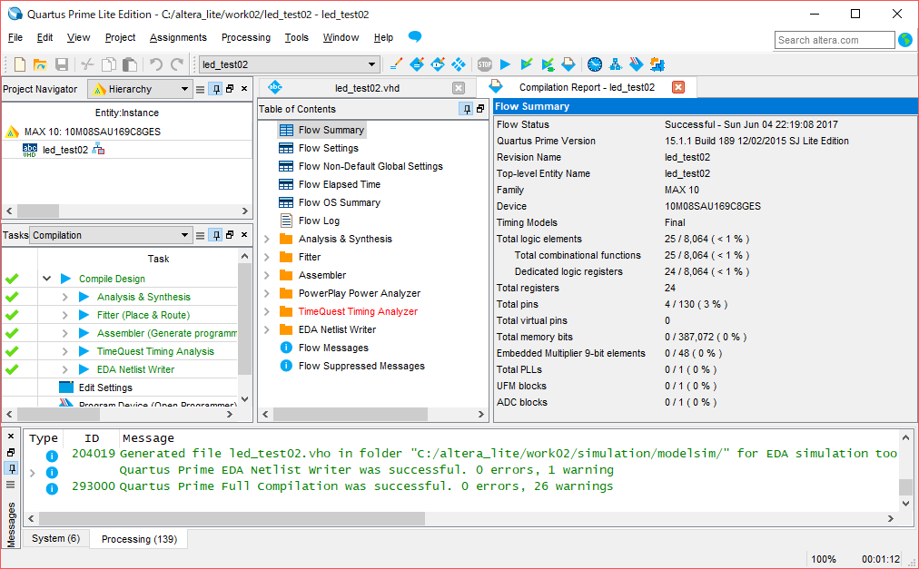The image size is (919, 569).
Task: Toggle pin on the Tasks panel
Action: point(215,235)
